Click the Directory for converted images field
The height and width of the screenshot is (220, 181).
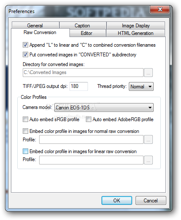click(x=83, y=72)
